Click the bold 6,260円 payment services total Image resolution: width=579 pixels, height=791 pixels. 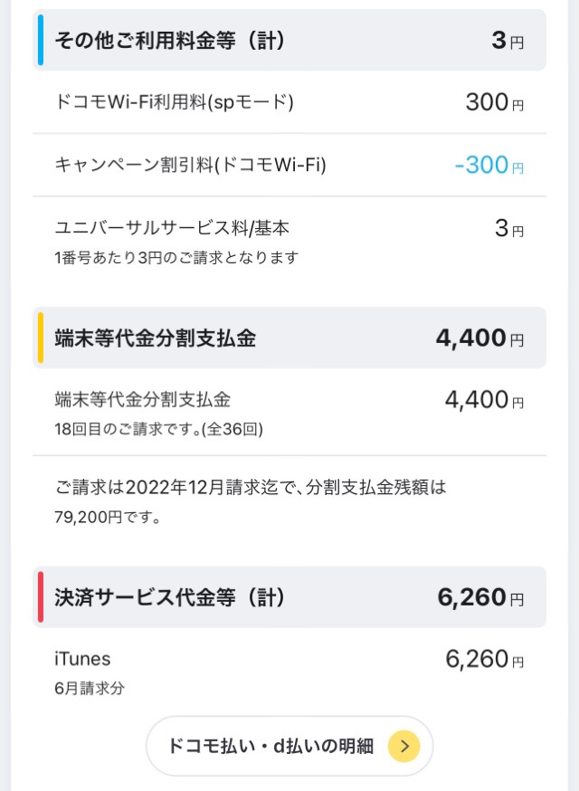point(480,597)
